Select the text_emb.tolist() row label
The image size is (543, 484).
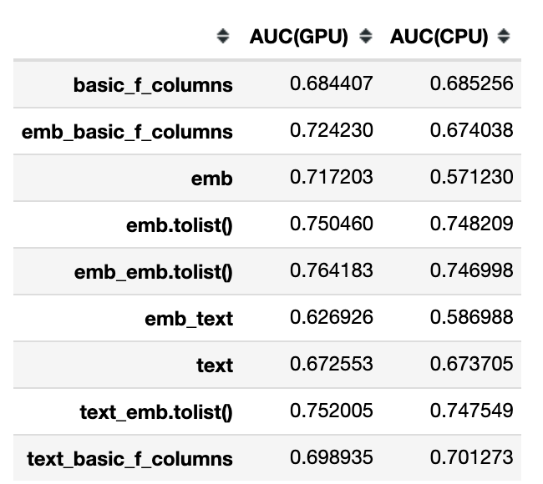[156, 412]
